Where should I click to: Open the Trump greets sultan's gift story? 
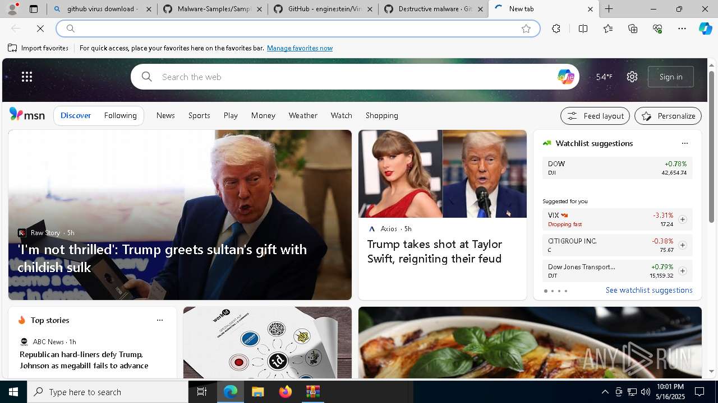(162, 258)
